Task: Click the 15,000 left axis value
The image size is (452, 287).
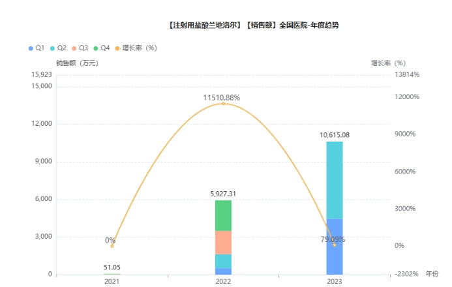Action: 42,86
